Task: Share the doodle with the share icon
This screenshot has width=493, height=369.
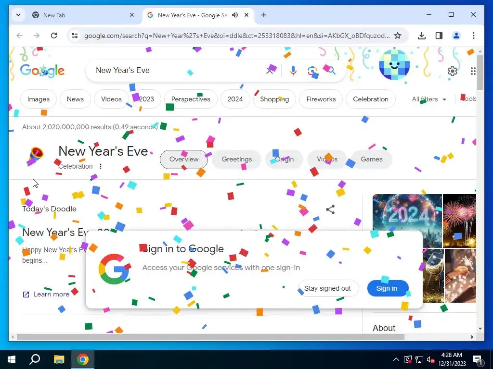Action: tap(330, 209)
